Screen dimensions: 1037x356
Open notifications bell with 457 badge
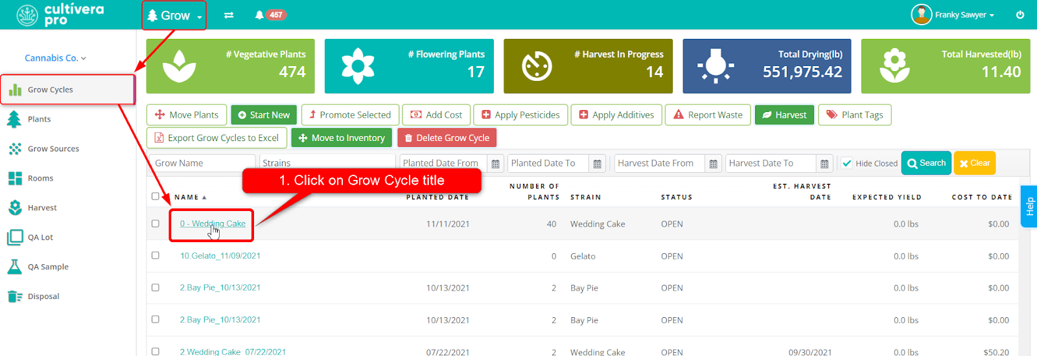point(270,15)
